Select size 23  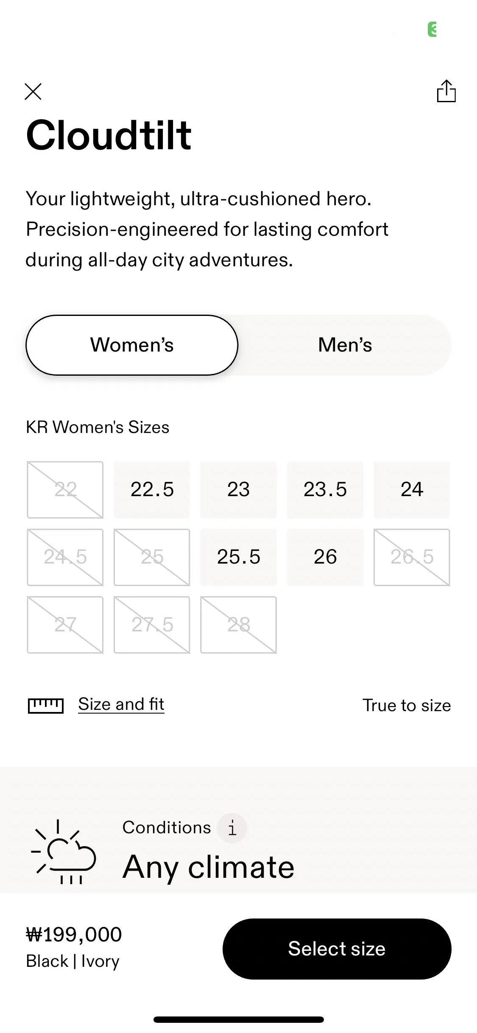pos(238,490)
